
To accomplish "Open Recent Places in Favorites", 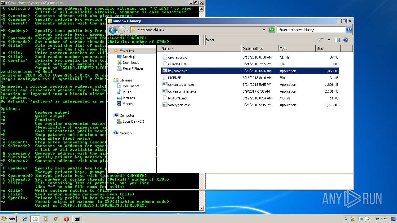I will 133,68.
